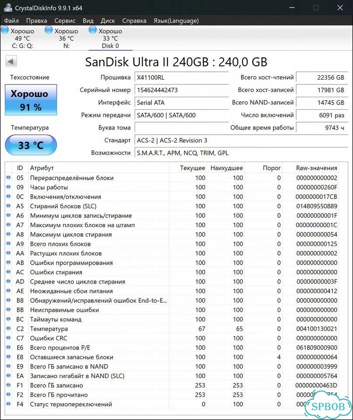Screen dimensions: 353x420
Task: Minimize the CrystalDiskInfo window
Action: pyautogui.click(x=292, y=8)
